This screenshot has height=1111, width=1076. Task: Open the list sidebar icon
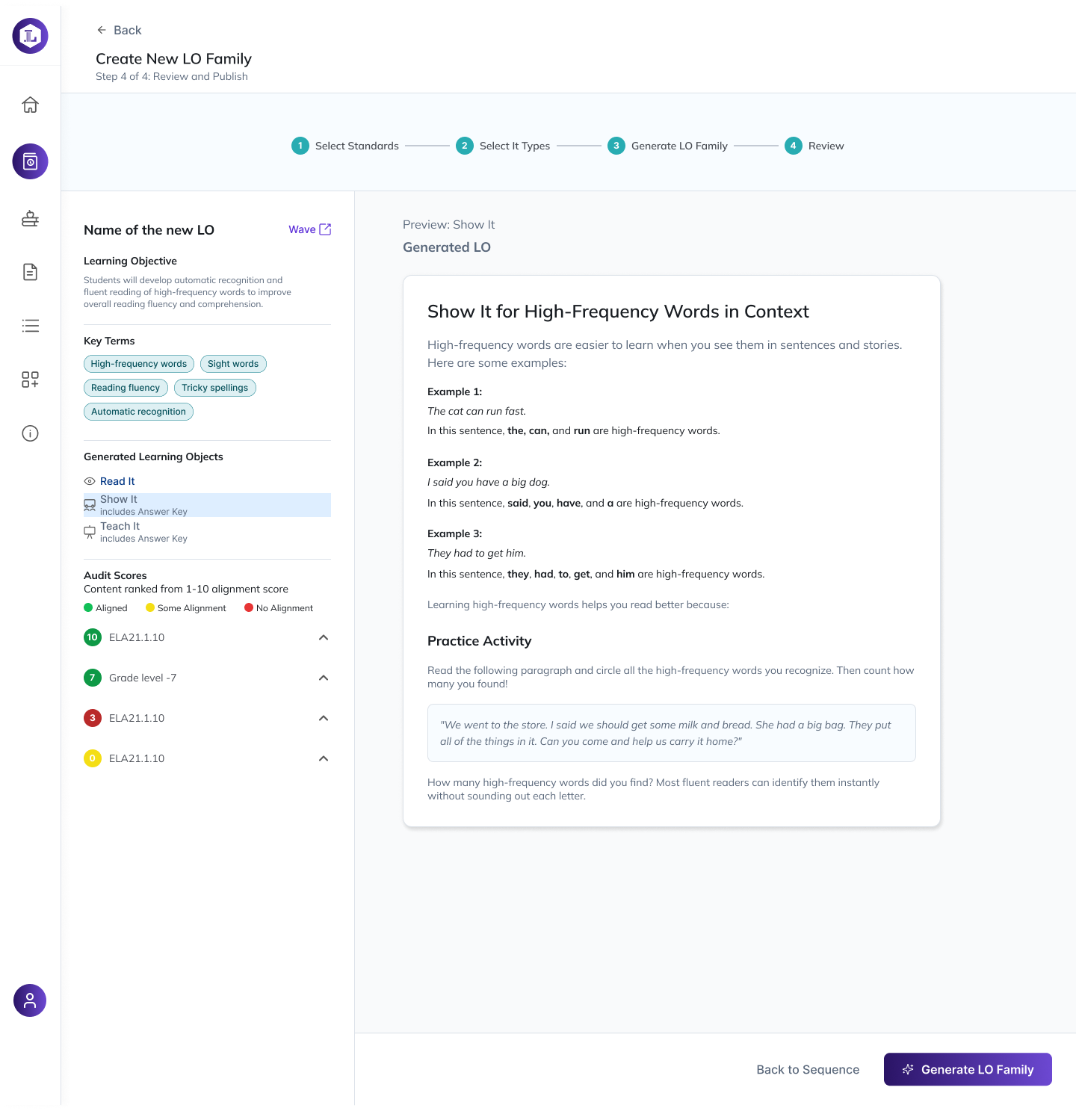(30, 326)
